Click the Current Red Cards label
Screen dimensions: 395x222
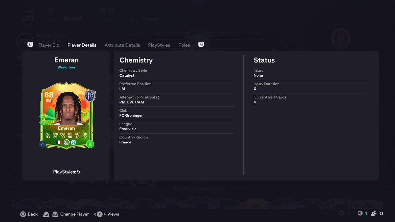coord(270,97)
